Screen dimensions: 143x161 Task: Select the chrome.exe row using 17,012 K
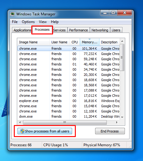click(68, 96)
